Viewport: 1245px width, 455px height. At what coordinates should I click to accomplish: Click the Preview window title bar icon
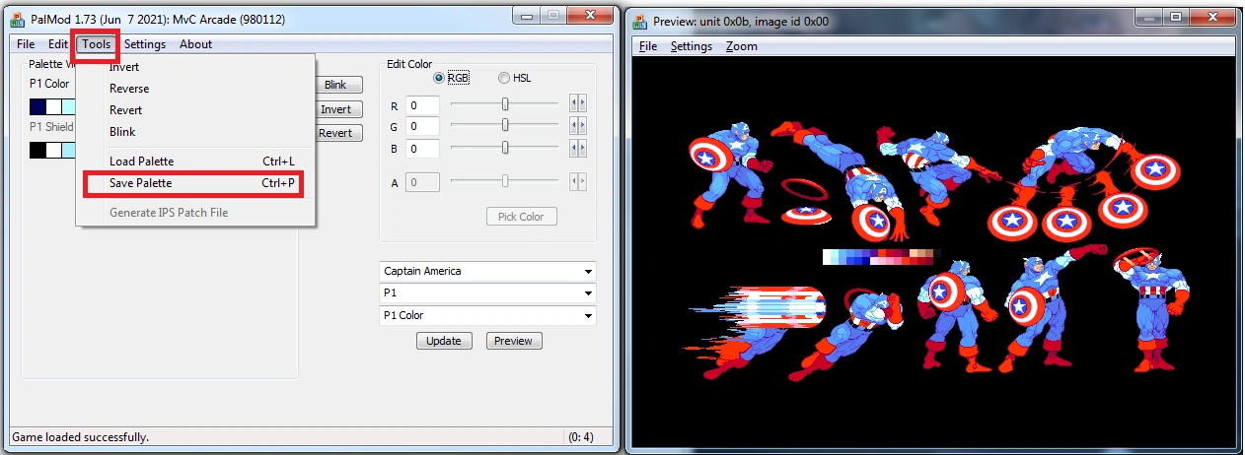coord(641,21)
